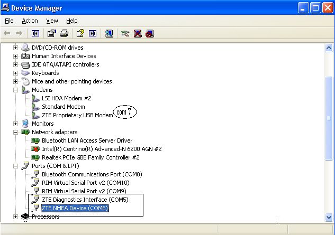Image resolution: width=335 pixels, height=235 pixels.
Task: Expand the DVD/CD-ROM drives node
Action: click(15, 48)
